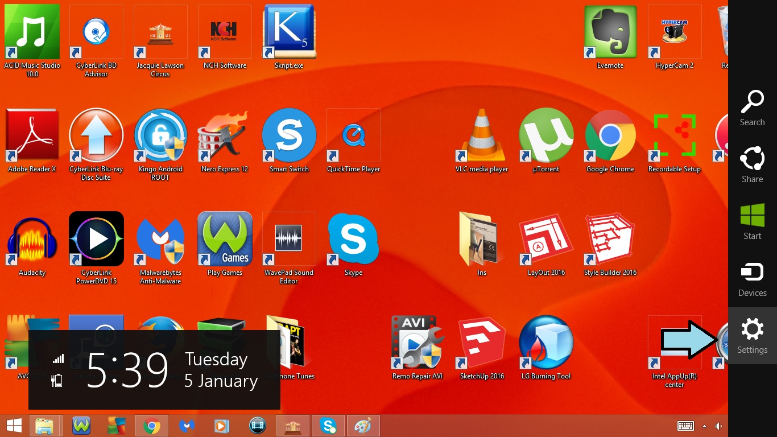
Task: Open the touch keyboard from taskbar
Action: tap(685, 426)
